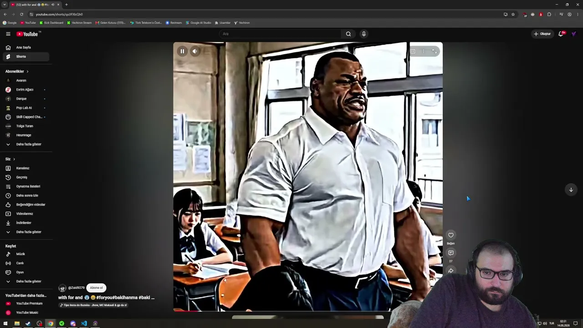
Task: Mute the tab using its speaker icon
Action: click(x=53, y=5)
